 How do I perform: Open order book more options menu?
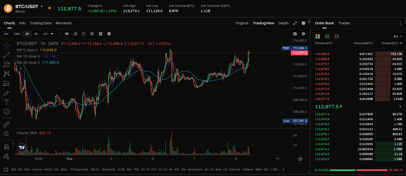click(x=400, y=23)
